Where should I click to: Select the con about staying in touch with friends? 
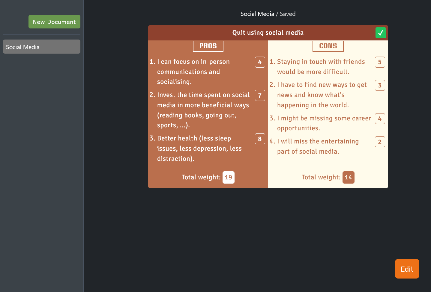[x=321, y=66]
